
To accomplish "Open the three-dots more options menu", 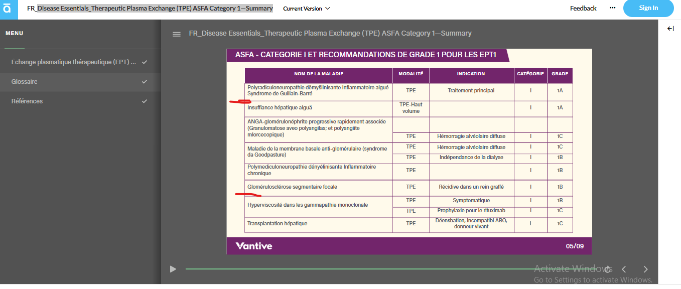I will (x=612, y=8).
